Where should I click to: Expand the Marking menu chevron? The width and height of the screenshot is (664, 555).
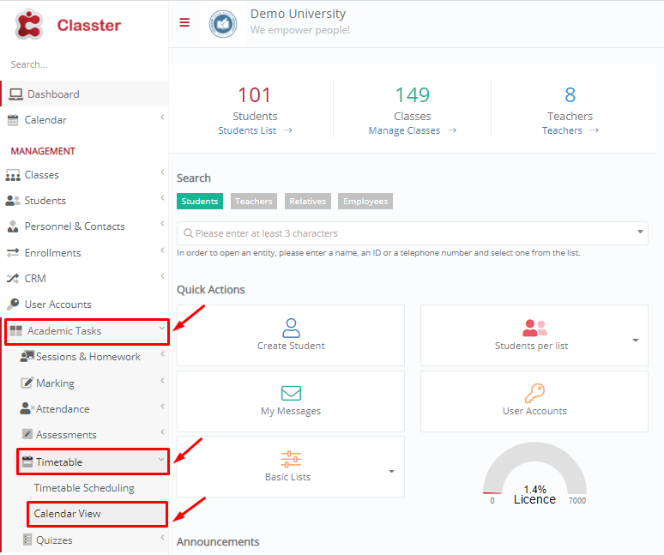pyautogui.click(x=162, y=381)
